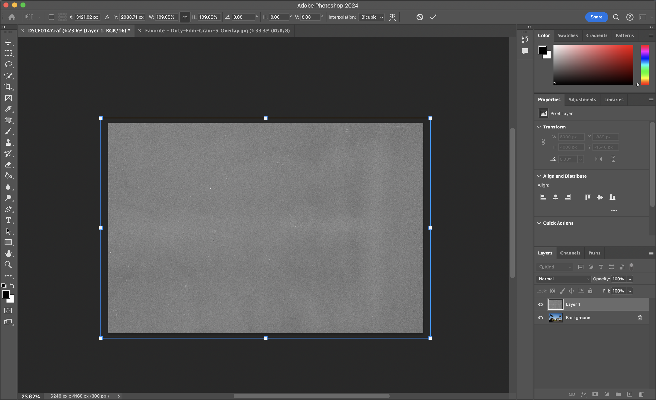
Task: Open the Adjustments panel tab
Action: click(x=582, y=100)
